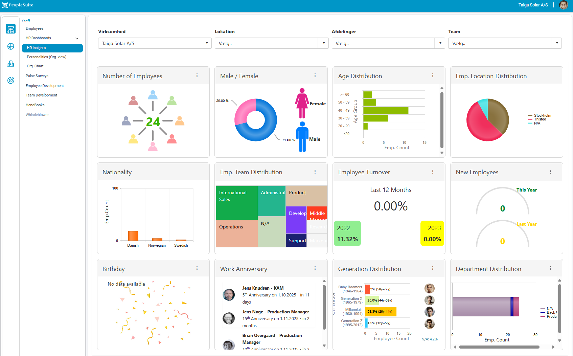Screen dimensions: 573x356
Task: Click the globe icon in left rail
Action: (11, 46)
